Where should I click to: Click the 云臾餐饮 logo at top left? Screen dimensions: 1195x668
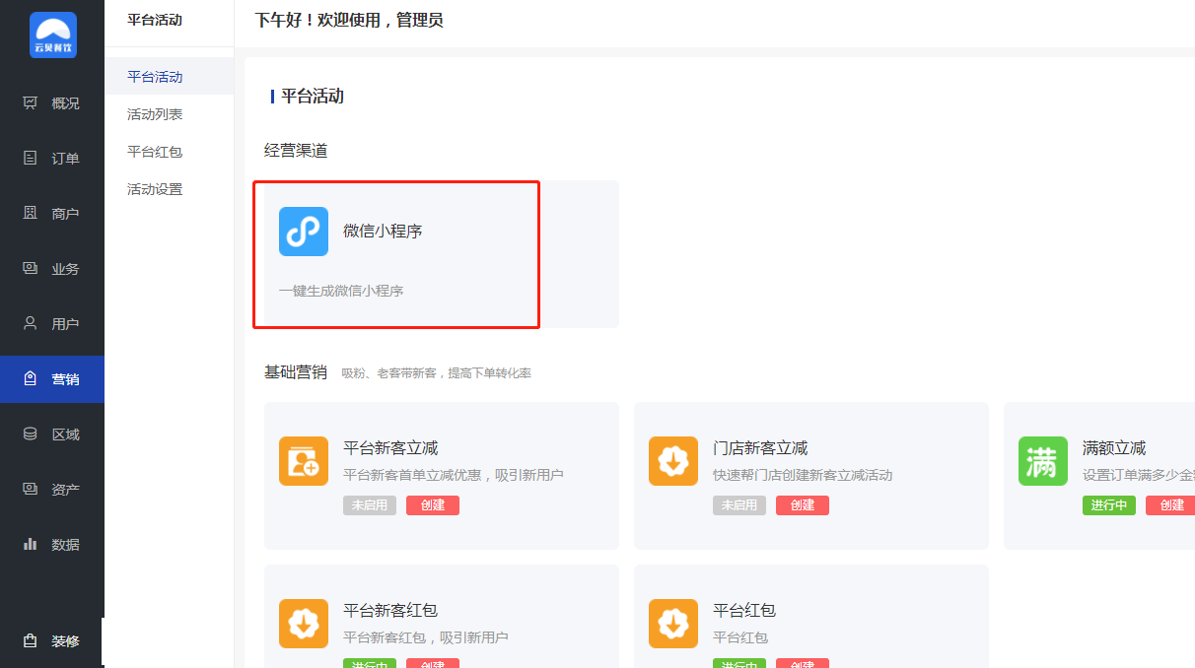(x=52, y=34)
